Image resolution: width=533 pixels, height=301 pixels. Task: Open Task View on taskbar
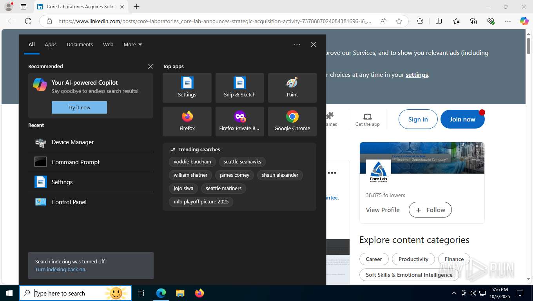(141, 293)
